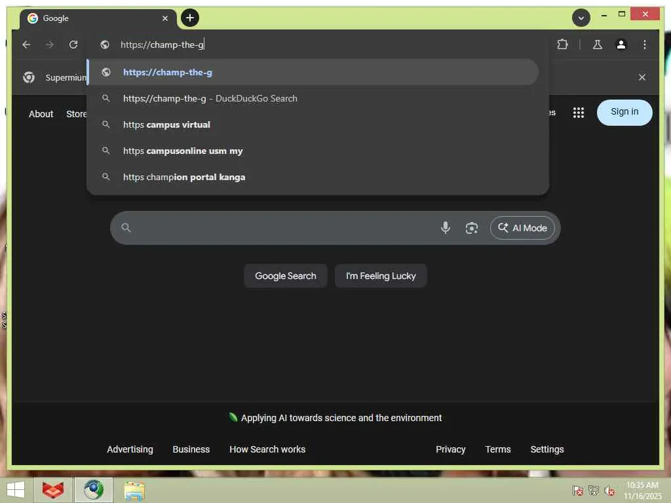
Task: Open the Extensions puzzle icon
Action: [x=562, y=45]
